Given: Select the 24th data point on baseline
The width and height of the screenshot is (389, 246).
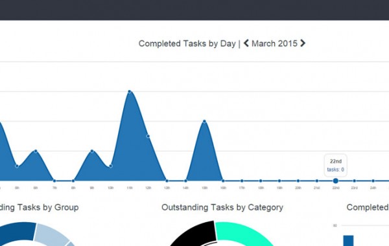Looking at the screenshot, I should click(x=373, y=181).
